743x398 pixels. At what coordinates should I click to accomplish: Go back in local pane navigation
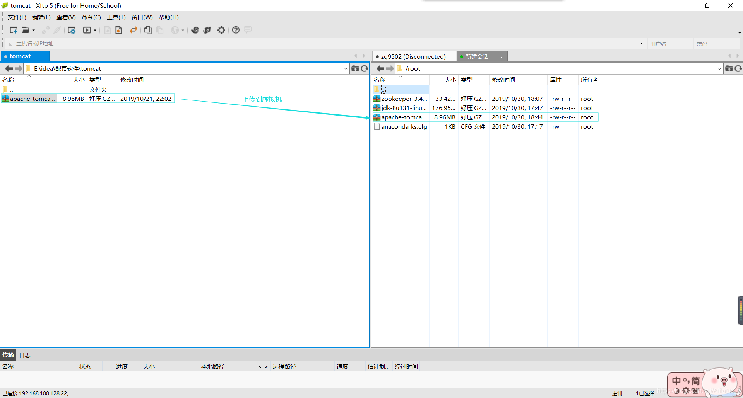pyautogui.click(x=9, y=69)
